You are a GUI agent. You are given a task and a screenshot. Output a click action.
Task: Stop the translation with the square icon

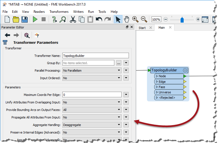click(44, 19)
